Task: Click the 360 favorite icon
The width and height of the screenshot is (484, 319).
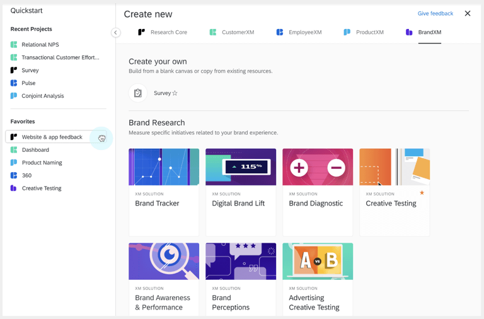Action: [x=14, y=175]
